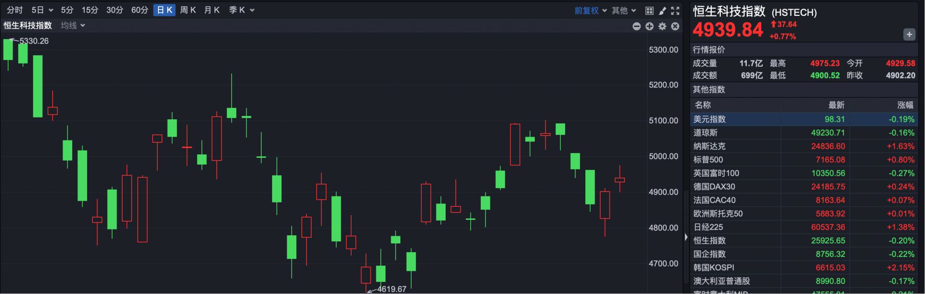925x294 pixels.
Task: Select the 5分 minute K tab
Action: click(67, 10)
